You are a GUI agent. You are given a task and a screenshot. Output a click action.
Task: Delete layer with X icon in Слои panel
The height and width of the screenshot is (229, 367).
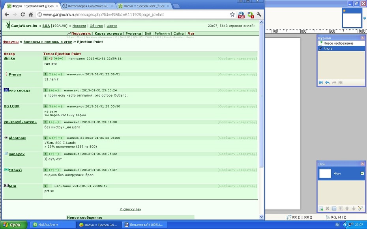coord(328,209)
